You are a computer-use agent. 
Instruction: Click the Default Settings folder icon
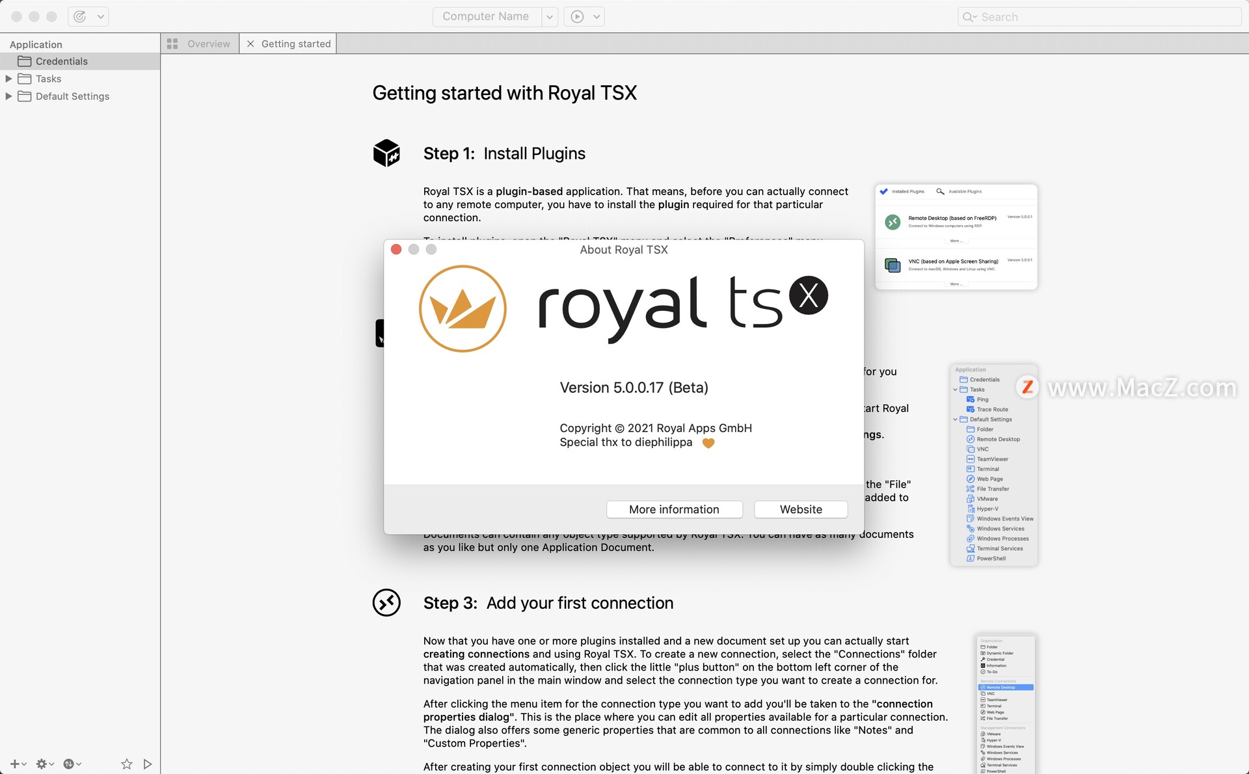(25, 96)
